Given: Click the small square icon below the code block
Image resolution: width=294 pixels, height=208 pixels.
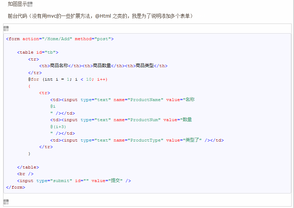Looking at the screenshot, I should (6, 202).
